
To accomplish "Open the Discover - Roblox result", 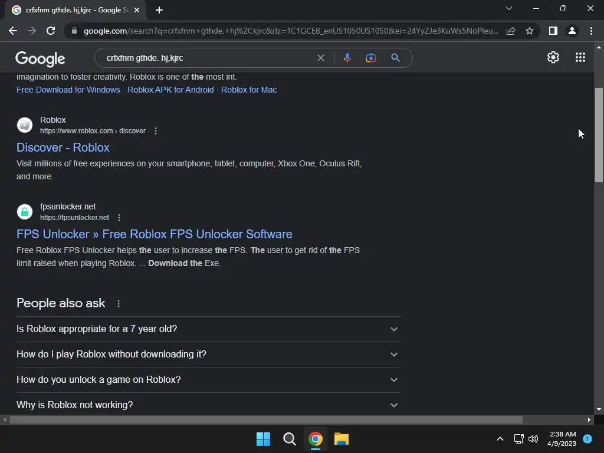I will coord(63,147).
